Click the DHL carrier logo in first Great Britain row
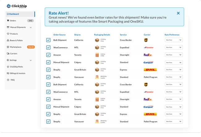Screen dimensions: 201x137 [x=150, y=70]
